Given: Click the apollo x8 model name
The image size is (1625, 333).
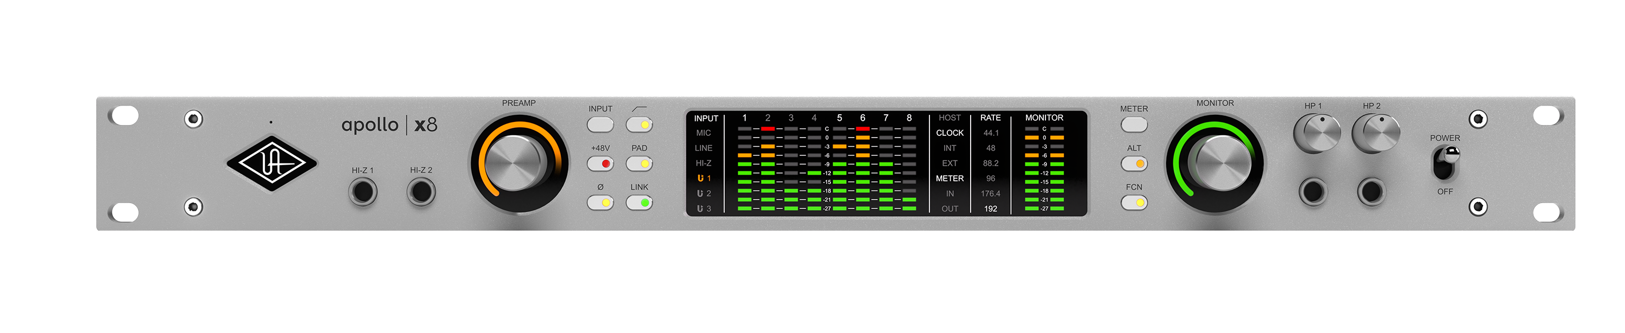Looking at the screenshot, I should coord(389,124).
